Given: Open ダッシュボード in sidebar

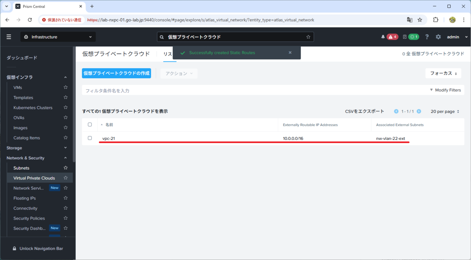Looking at the screenshot, I should [x=22, y=58].
